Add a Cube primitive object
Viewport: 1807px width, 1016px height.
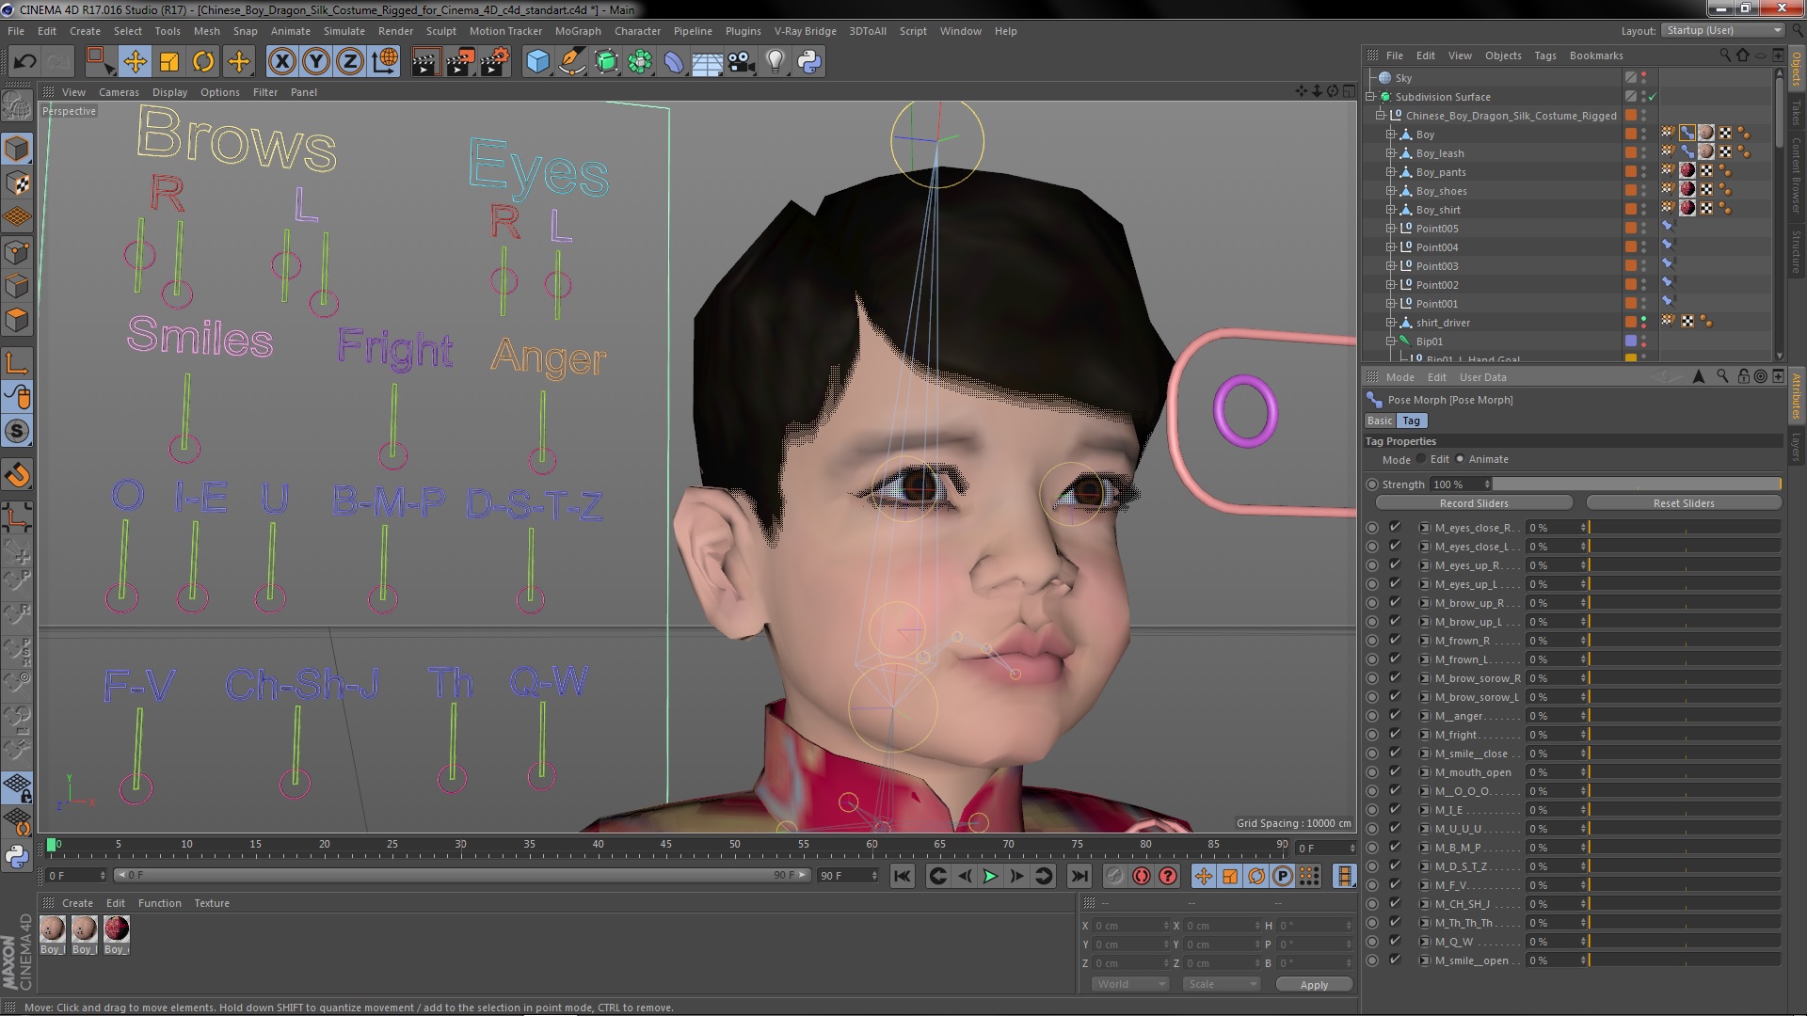click(537, 62)
